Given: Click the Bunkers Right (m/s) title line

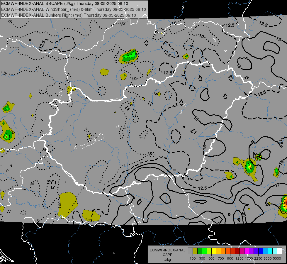Looking at the screenshot, I should [69, 15].
